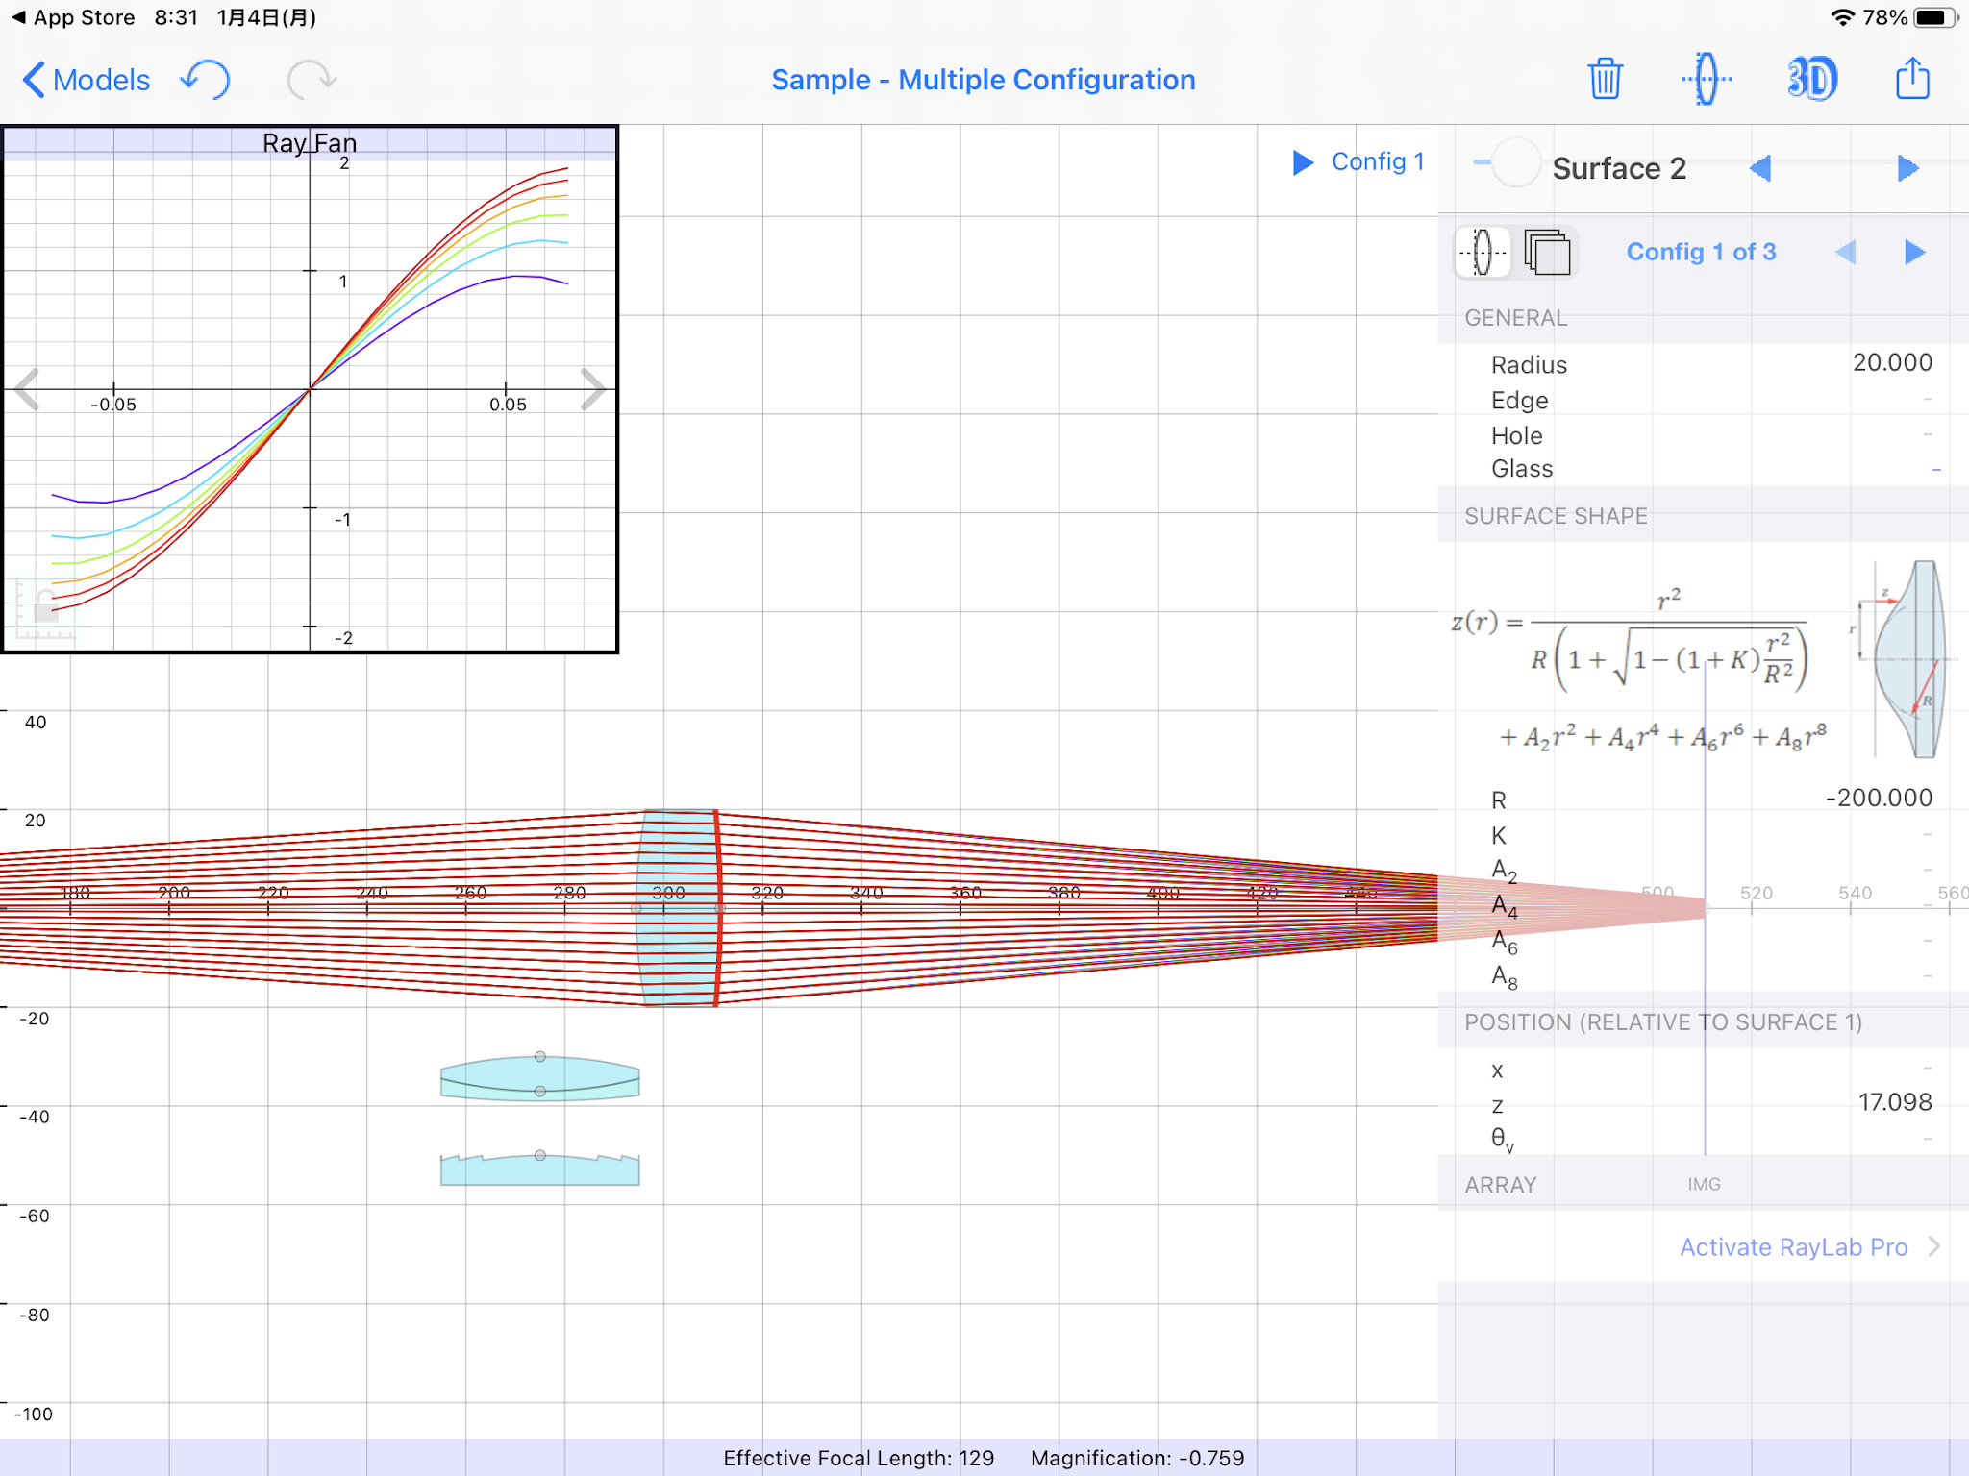The width and height of the screenshot is (1969, 1476).
Task: Undo the last action
Action: tap(205, 79)
